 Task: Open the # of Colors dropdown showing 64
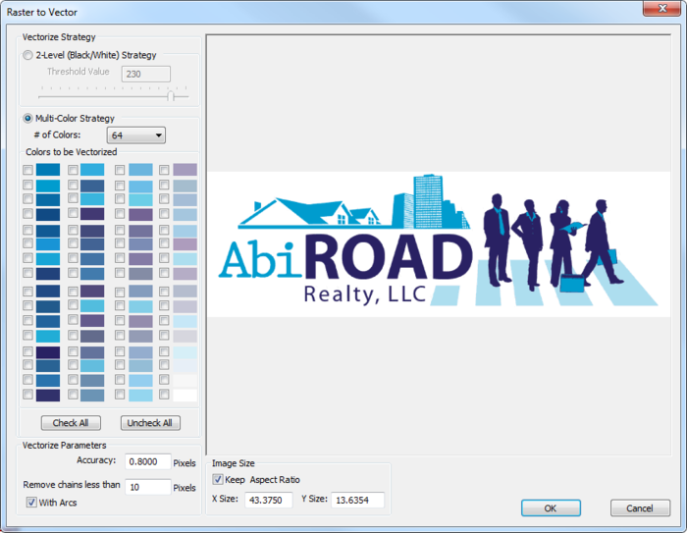click(x=136, y=135)
